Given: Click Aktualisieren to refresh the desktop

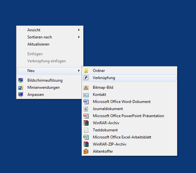Looking at the screenshot, I should 38,44.
